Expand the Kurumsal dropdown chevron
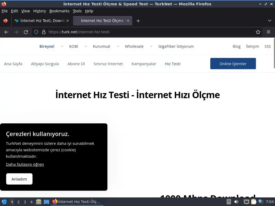Viewport: 275px width, 206px height. point(118,46)
